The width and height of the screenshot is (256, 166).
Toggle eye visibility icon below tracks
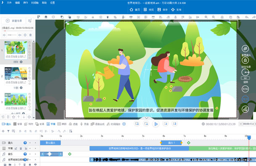point(35,164)
